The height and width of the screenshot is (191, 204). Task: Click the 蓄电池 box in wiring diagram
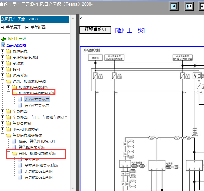pyautogui.click(x=95, y=58)
